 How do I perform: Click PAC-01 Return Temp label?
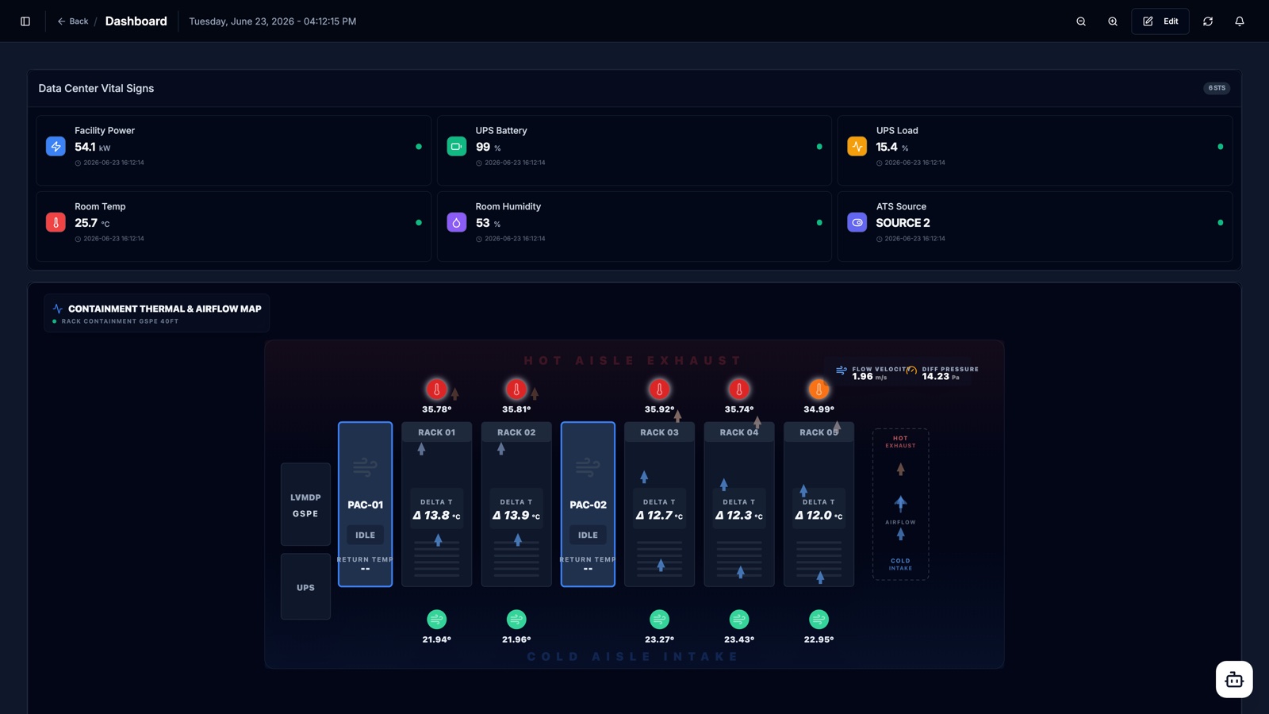tap(366, 559)
